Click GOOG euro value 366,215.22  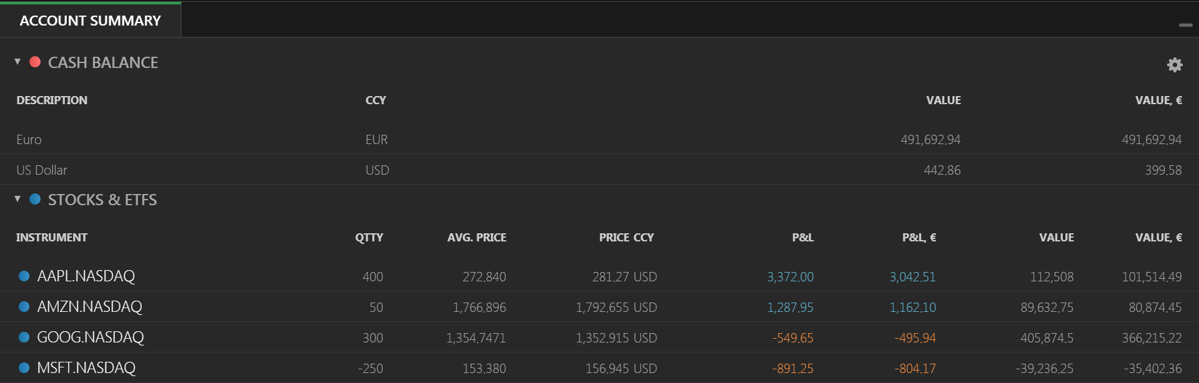point(1152,338)
